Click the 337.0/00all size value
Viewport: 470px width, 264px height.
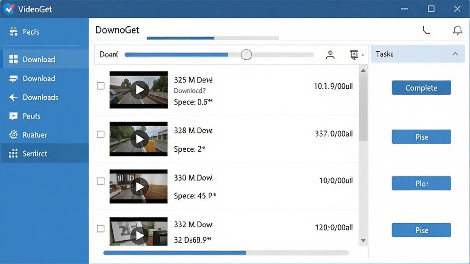click(334, 133)
